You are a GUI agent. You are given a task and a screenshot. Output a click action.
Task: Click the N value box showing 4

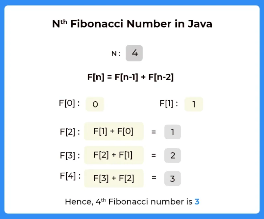(x=134, y=53)
